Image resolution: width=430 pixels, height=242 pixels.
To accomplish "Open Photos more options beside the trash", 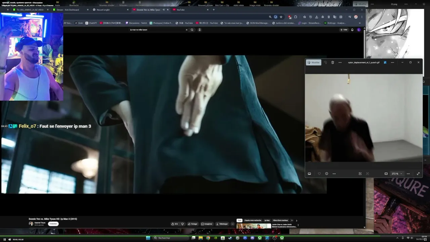I will 340,62.
